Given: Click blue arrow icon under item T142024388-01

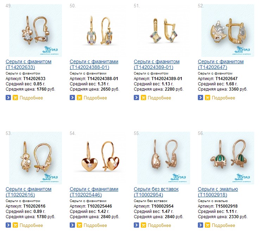Looking at the screenshot, I should [73, 98].
